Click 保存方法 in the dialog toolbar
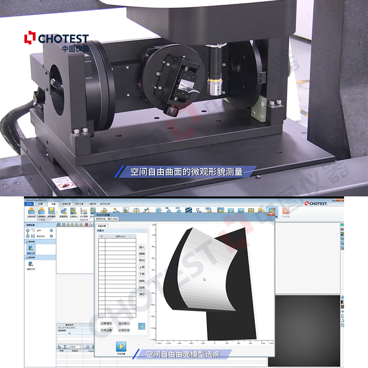This screenshot has width=368, height=368. click(101, 219)
